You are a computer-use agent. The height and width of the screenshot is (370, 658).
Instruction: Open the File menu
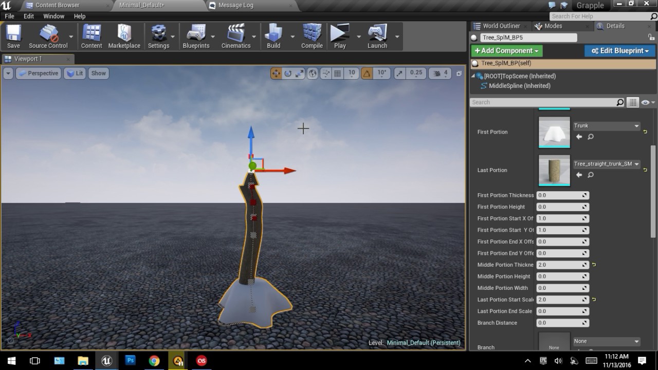9,16
